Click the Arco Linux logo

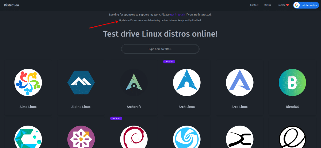point(239,82)
